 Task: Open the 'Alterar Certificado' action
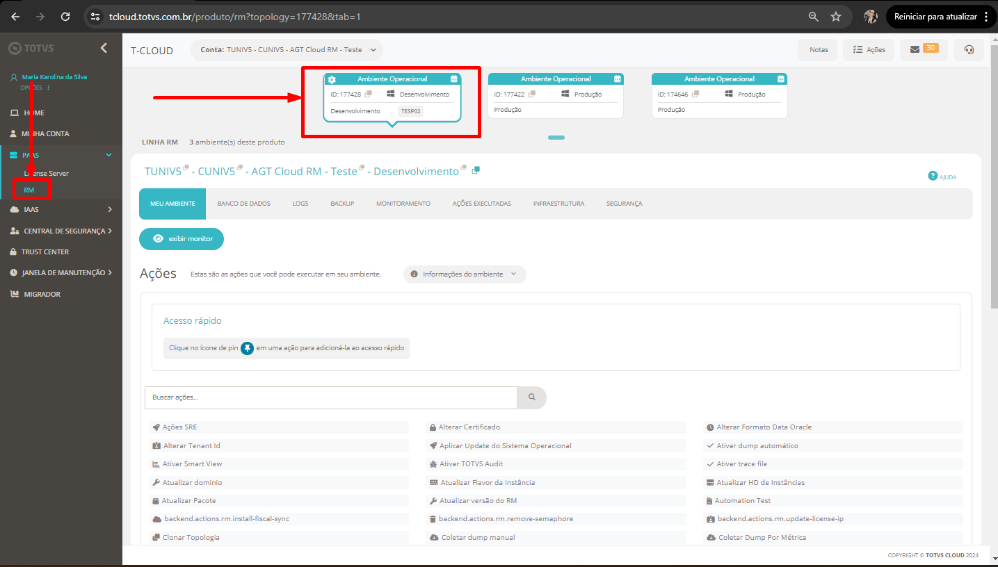(556, 427)
